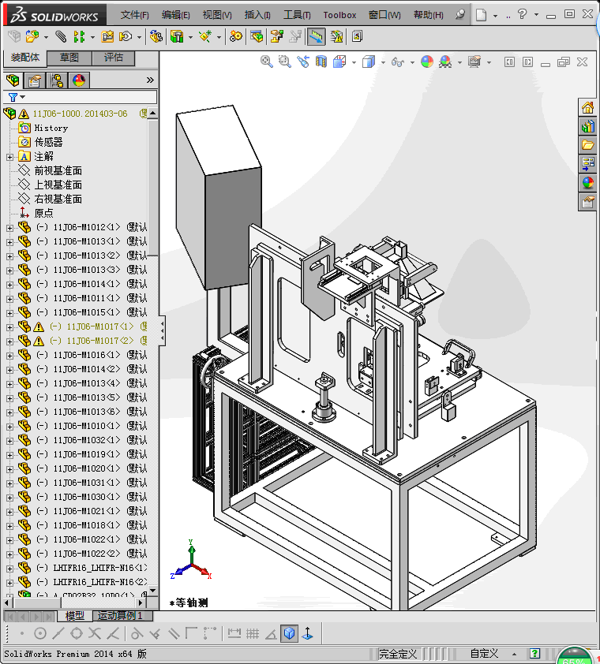Click the Insert Components toolbar icon

[x=32, y=36]
